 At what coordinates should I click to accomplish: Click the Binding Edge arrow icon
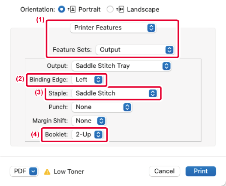(98, 80)
